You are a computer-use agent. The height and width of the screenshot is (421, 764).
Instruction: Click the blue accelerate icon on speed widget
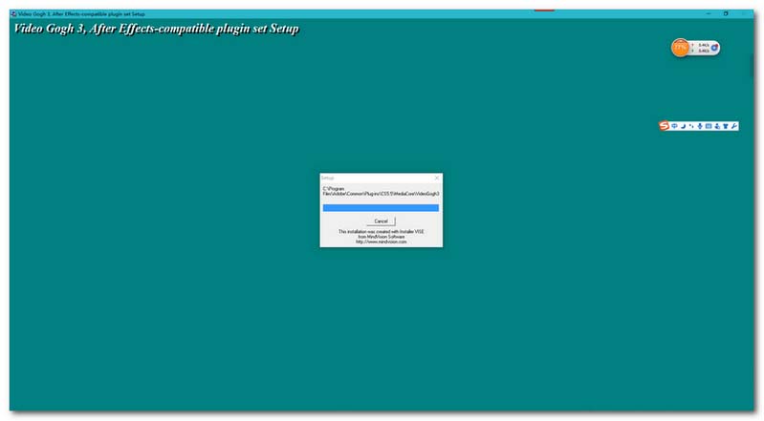click(715, 48)
